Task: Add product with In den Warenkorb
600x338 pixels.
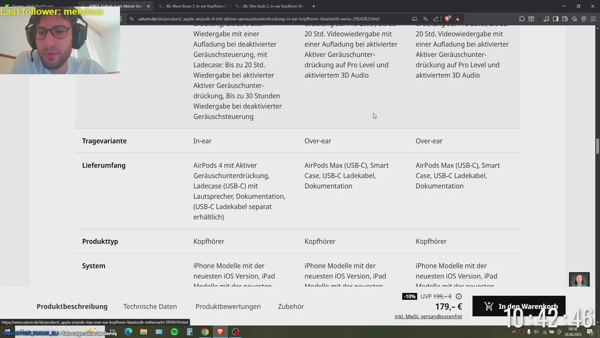Action: pos(519,306)
